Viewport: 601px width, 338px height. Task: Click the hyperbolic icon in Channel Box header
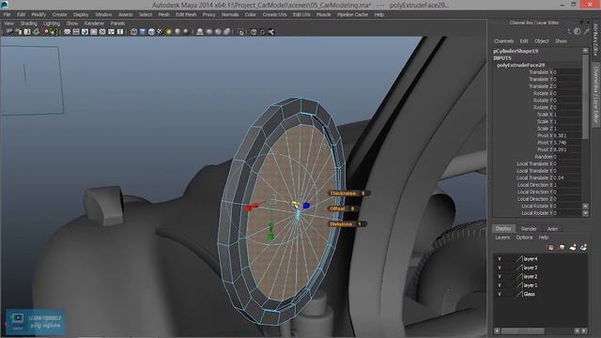coord(586,32)
